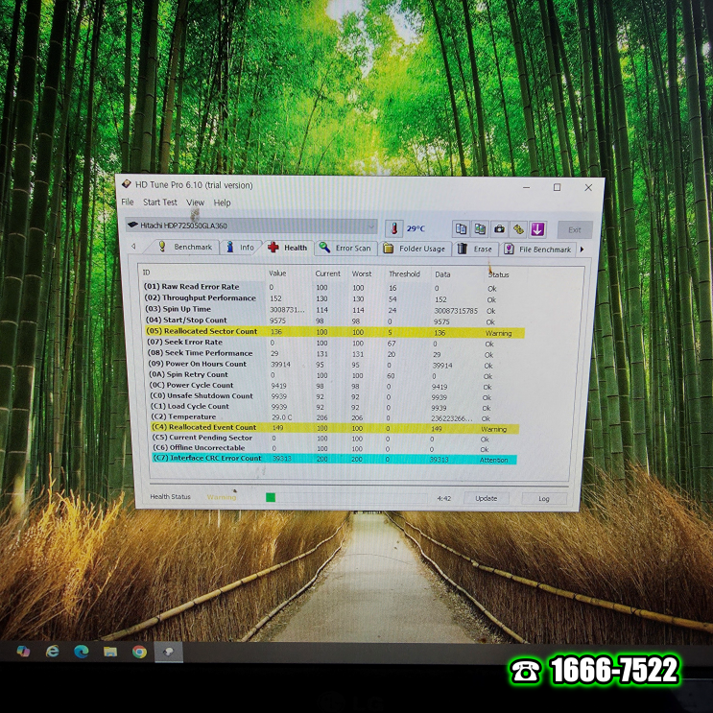Open the Start Test menu

click(160, 202)
